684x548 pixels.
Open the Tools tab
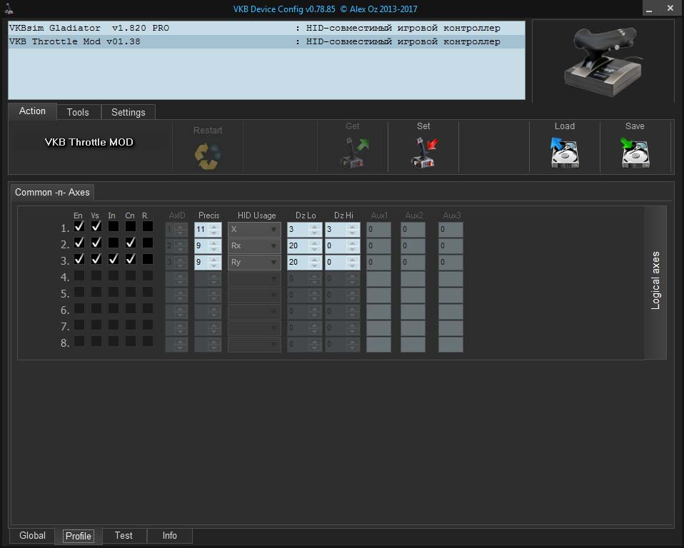click(78, 112)
